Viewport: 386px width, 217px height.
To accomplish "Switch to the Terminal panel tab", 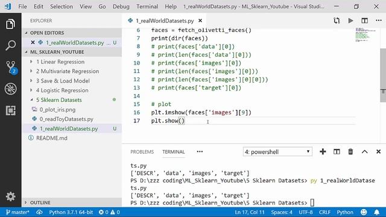I will tap(174, 152).
